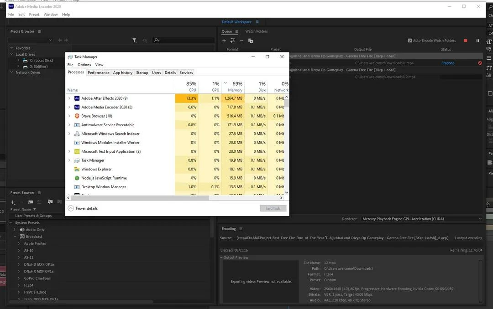Open the Details tab in Task Manager

pyautogui.click(x=170, y=72)
